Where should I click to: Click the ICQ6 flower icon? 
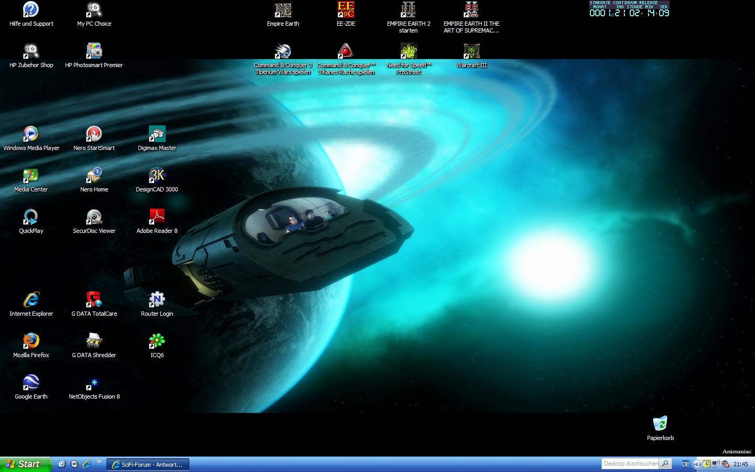157,341
